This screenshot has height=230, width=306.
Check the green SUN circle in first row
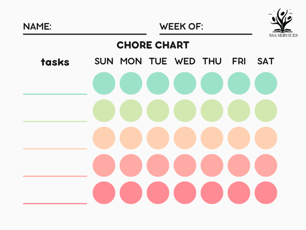click(x=104, y=83)
